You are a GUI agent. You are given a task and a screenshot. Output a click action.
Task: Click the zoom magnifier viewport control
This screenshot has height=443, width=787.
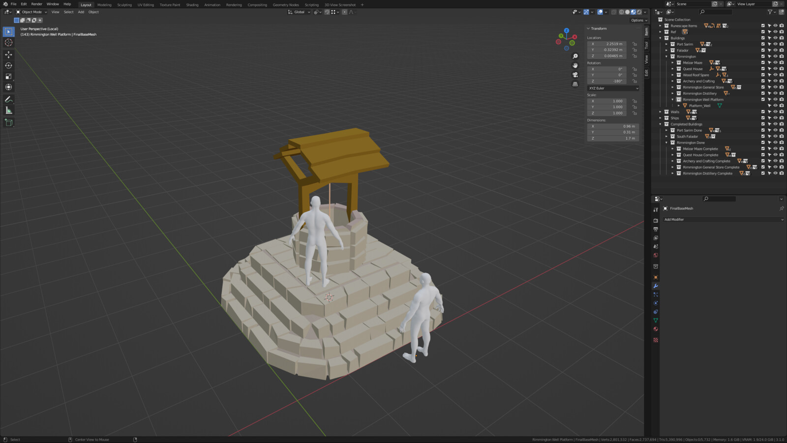click(575, 57)
